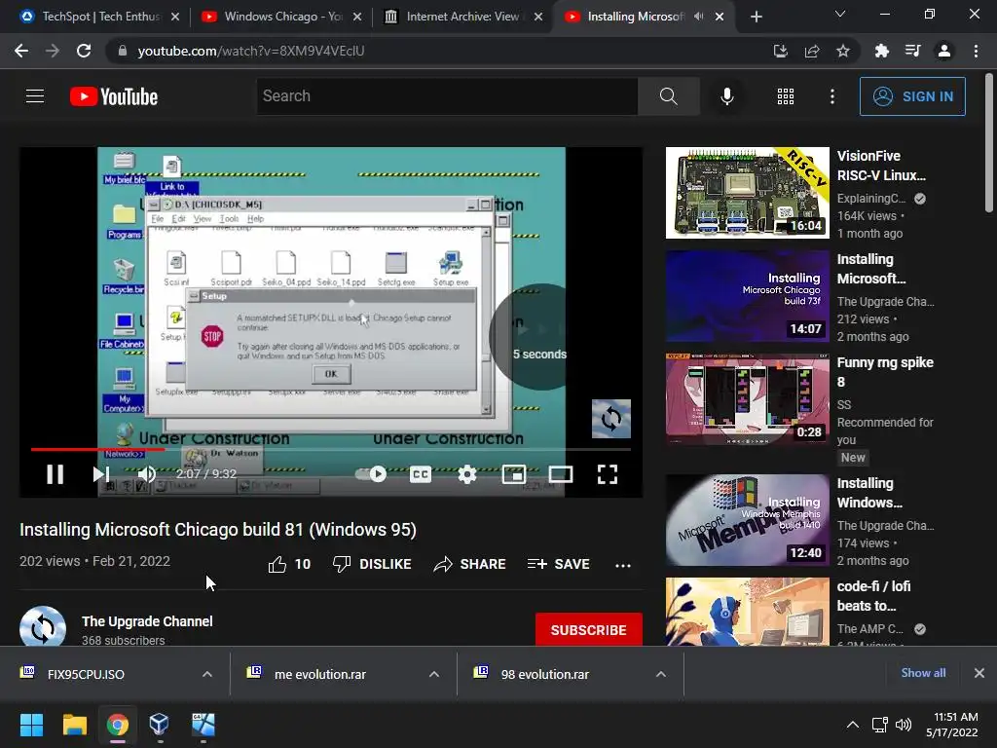Screen dimensions: 997x748
Task: Bookmark this page with the star
Action: 843,51
